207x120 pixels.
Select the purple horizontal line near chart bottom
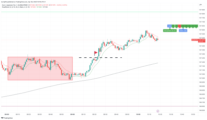pyautogui.click(x=100, y=106)
